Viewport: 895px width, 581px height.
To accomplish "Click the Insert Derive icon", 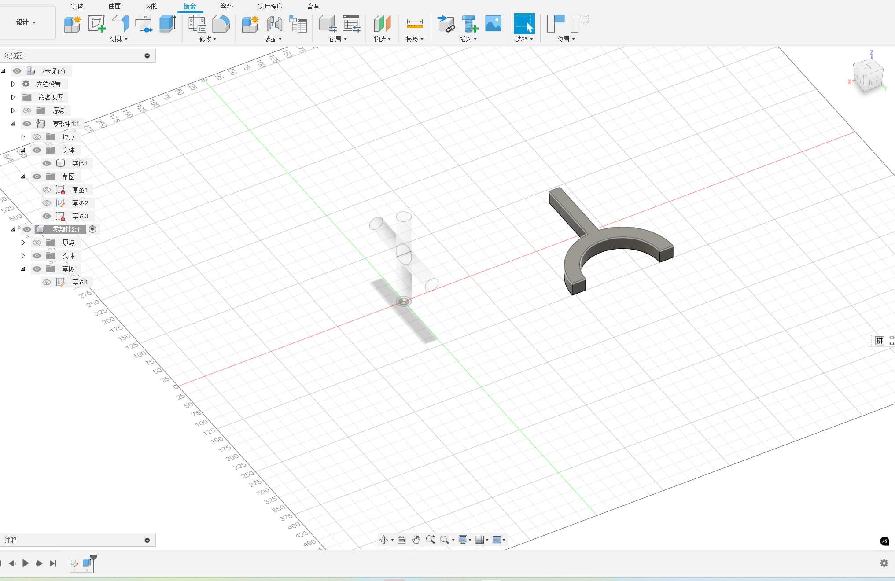I will 446,24.
